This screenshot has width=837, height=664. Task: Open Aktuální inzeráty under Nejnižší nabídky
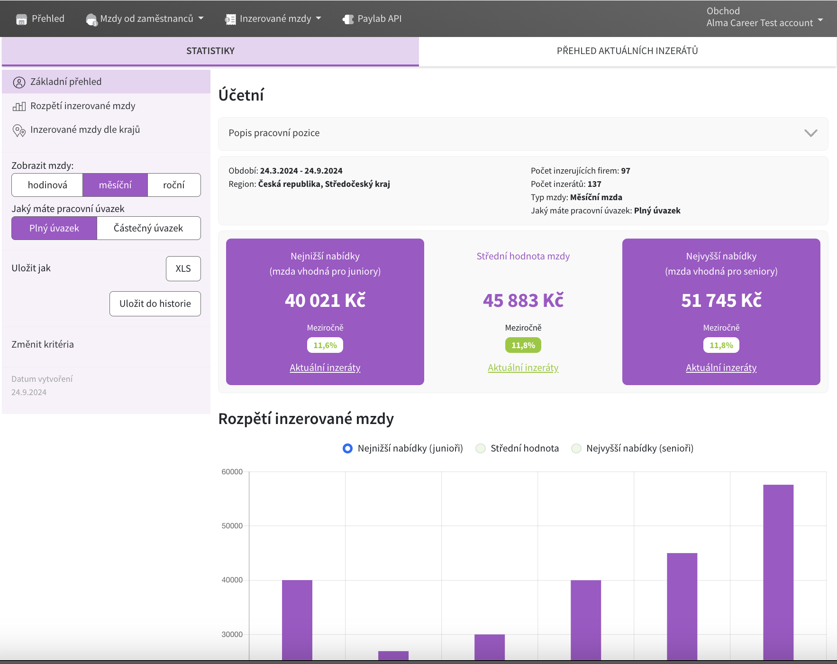pos(325,368)
